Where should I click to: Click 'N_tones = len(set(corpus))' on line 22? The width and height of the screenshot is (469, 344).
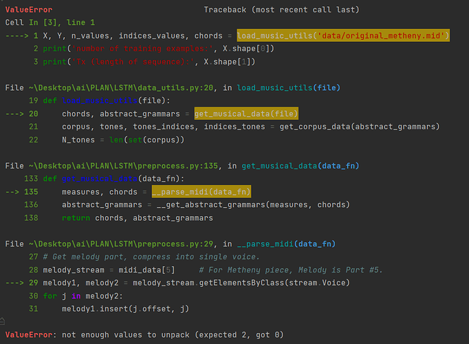123,140
